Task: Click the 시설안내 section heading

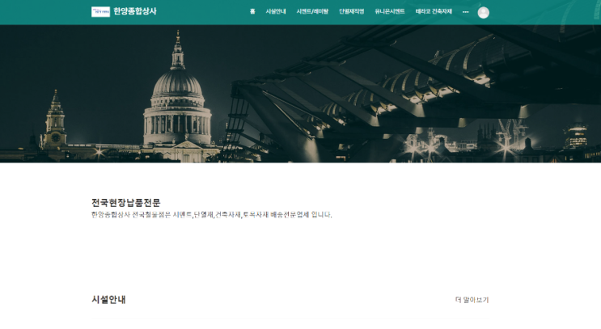Action: coord(108,300)
